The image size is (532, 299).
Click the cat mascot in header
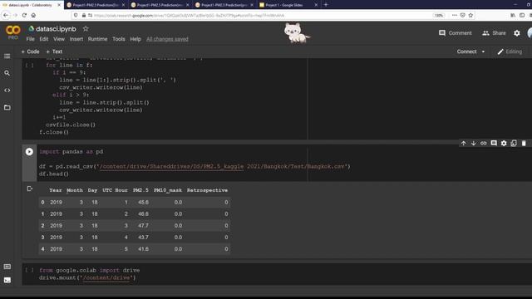click(297, 33)
